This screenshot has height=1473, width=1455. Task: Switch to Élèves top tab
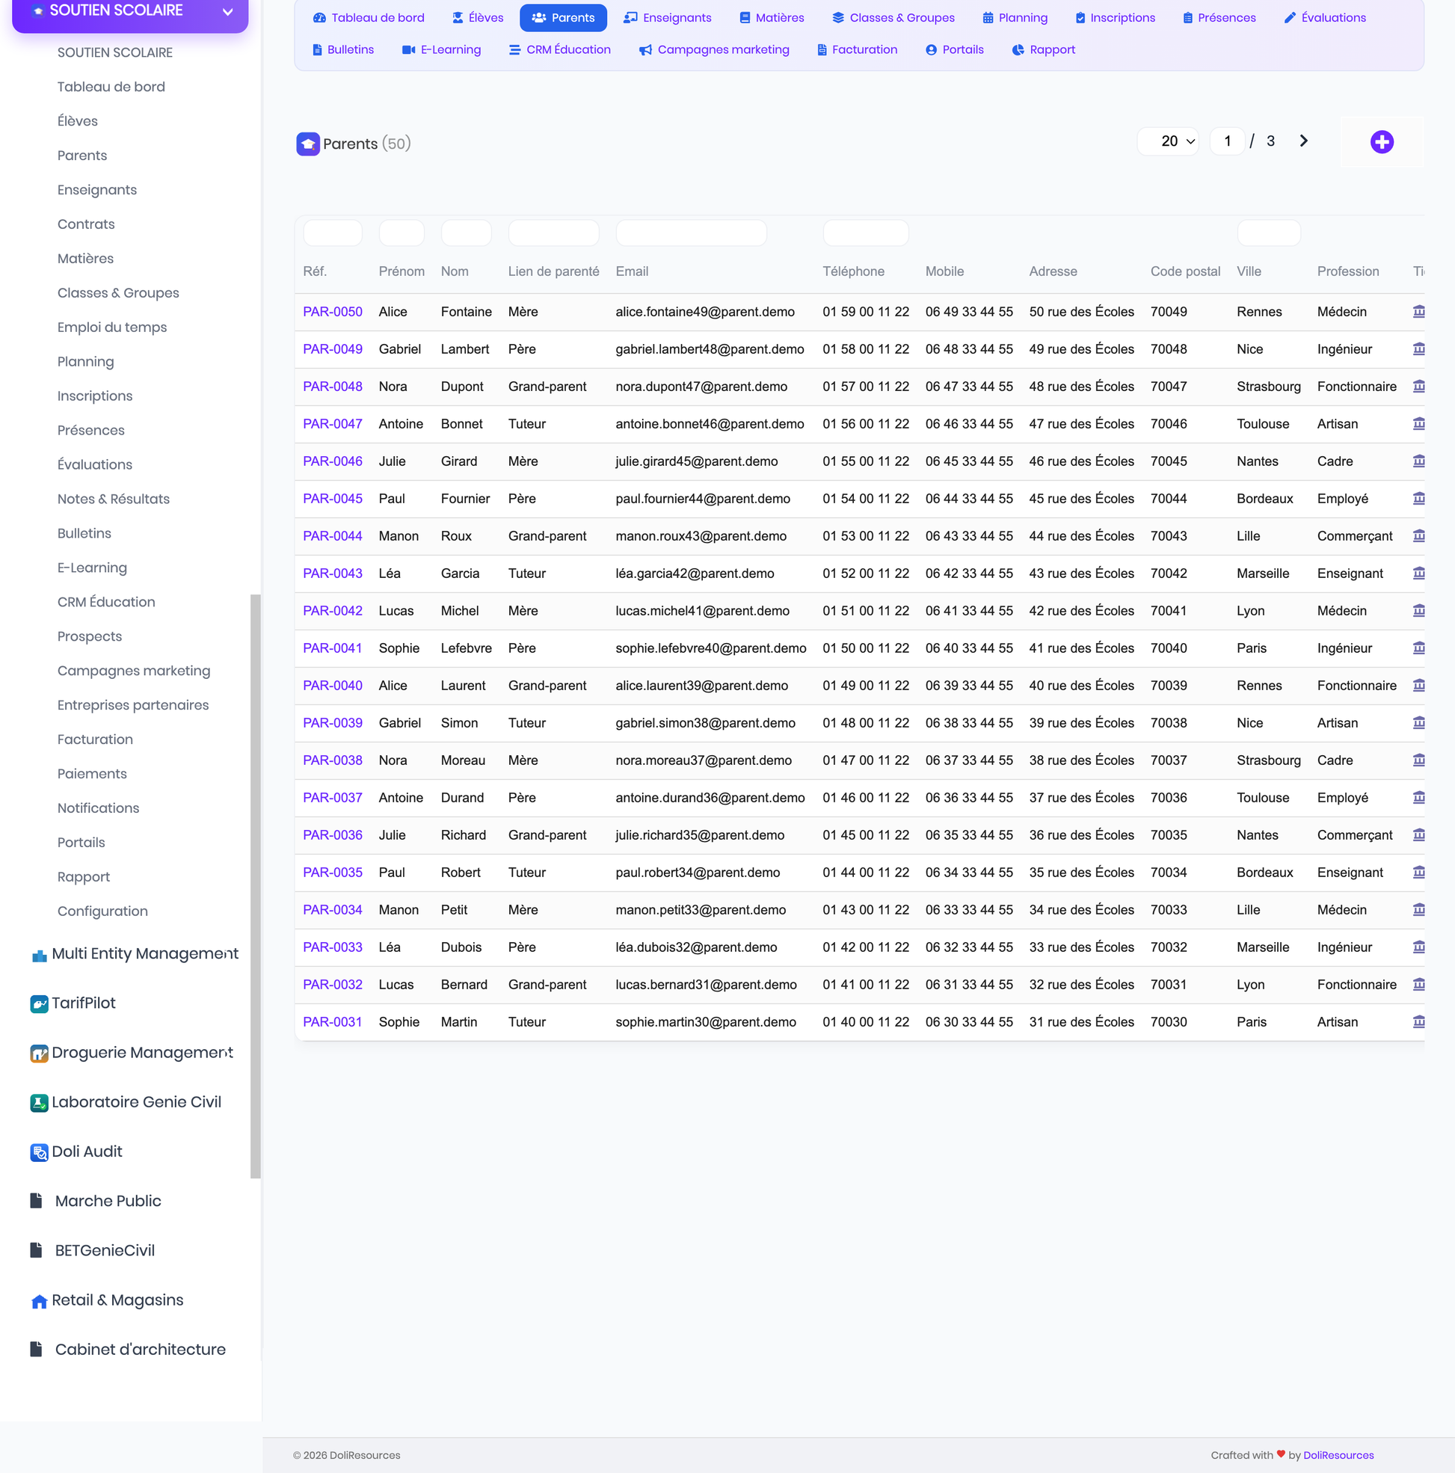coord(478,17)
